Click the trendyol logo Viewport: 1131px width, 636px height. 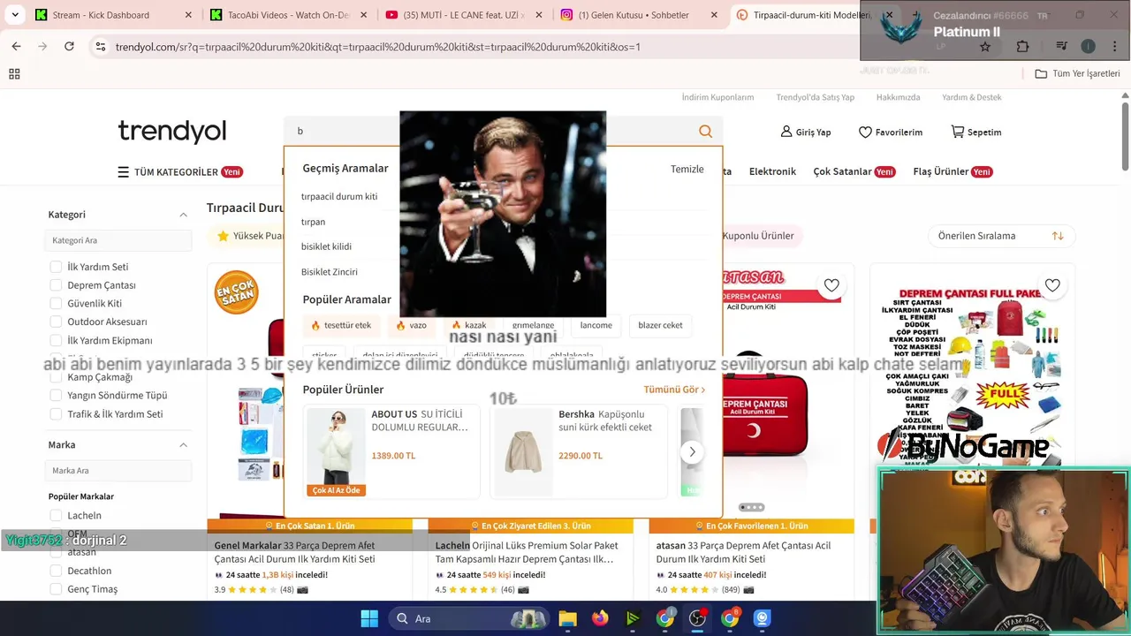click(x=172, y=132)
